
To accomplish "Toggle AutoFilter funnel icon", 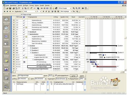I will coord(74,11).
